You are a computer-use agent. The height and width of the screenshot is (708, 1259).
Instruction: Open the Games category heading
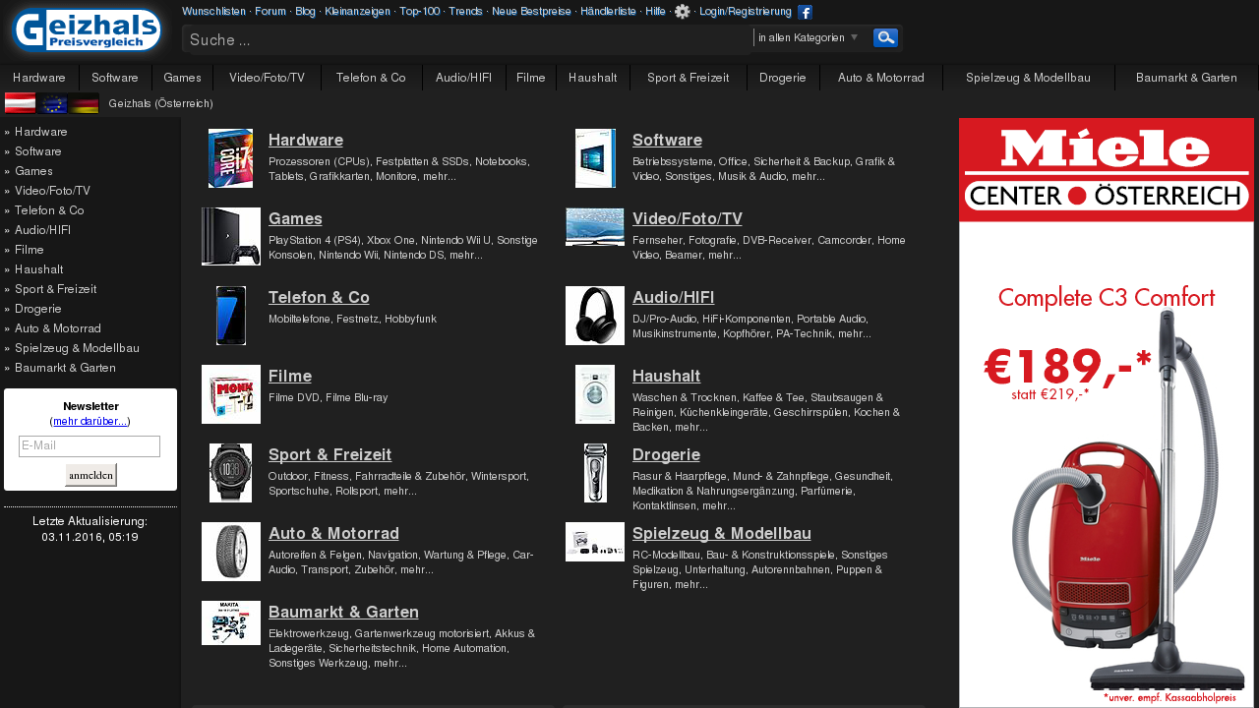(295, 218)
